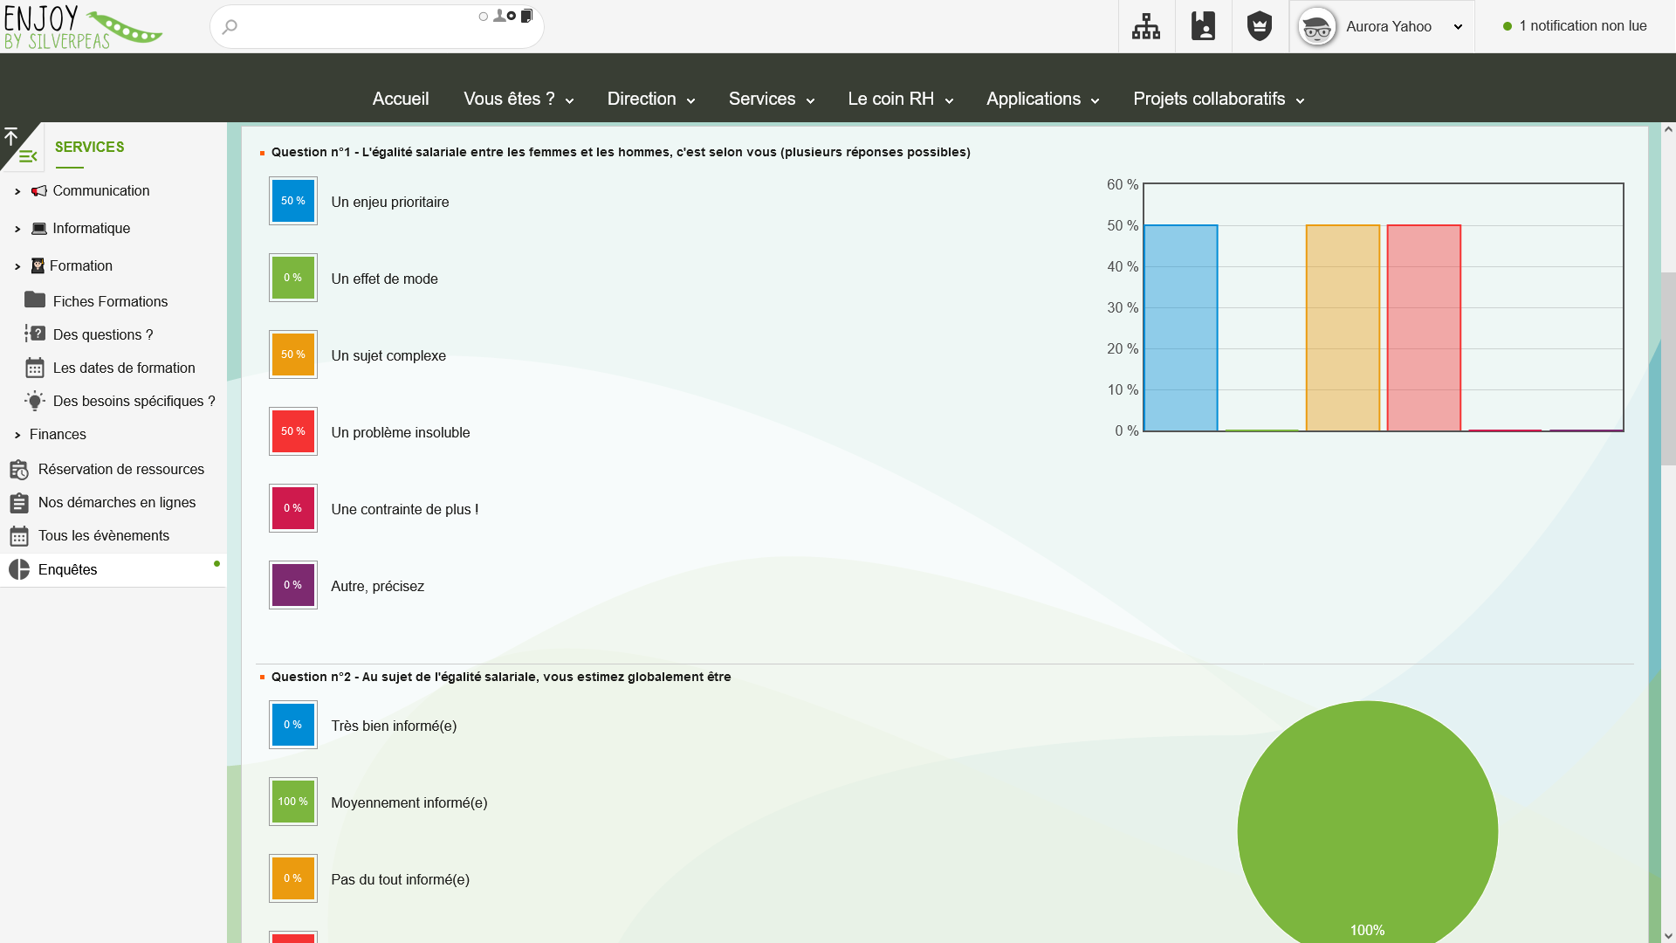Click the lightbulb icon for Des besoins spécifiques
This screenshot has width=1676, height=943.
[x=35, y=401]
